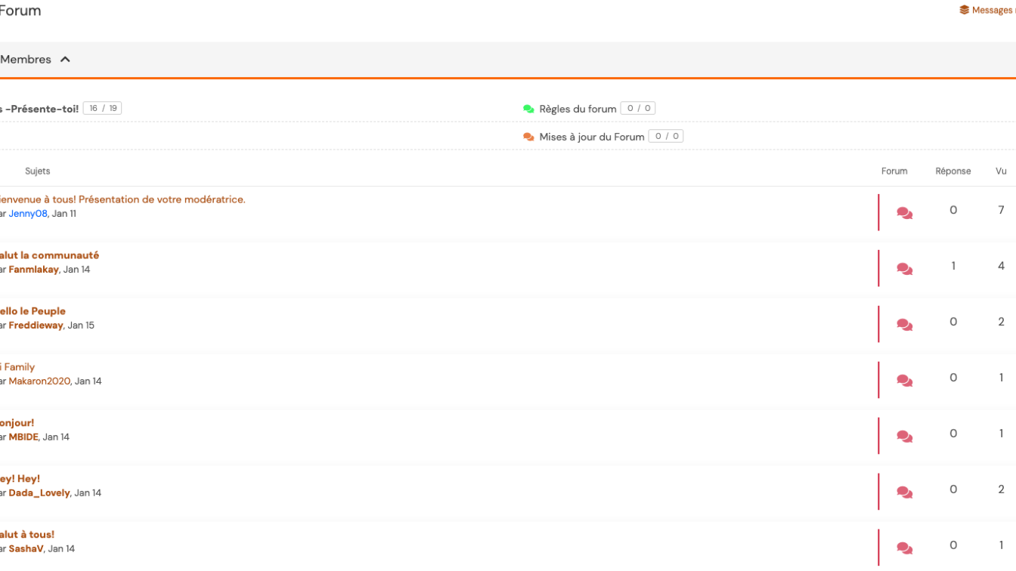Click green chat icon beside Règles du forum
This screenshot has height=571, width=1016.
tap(528, 109)
